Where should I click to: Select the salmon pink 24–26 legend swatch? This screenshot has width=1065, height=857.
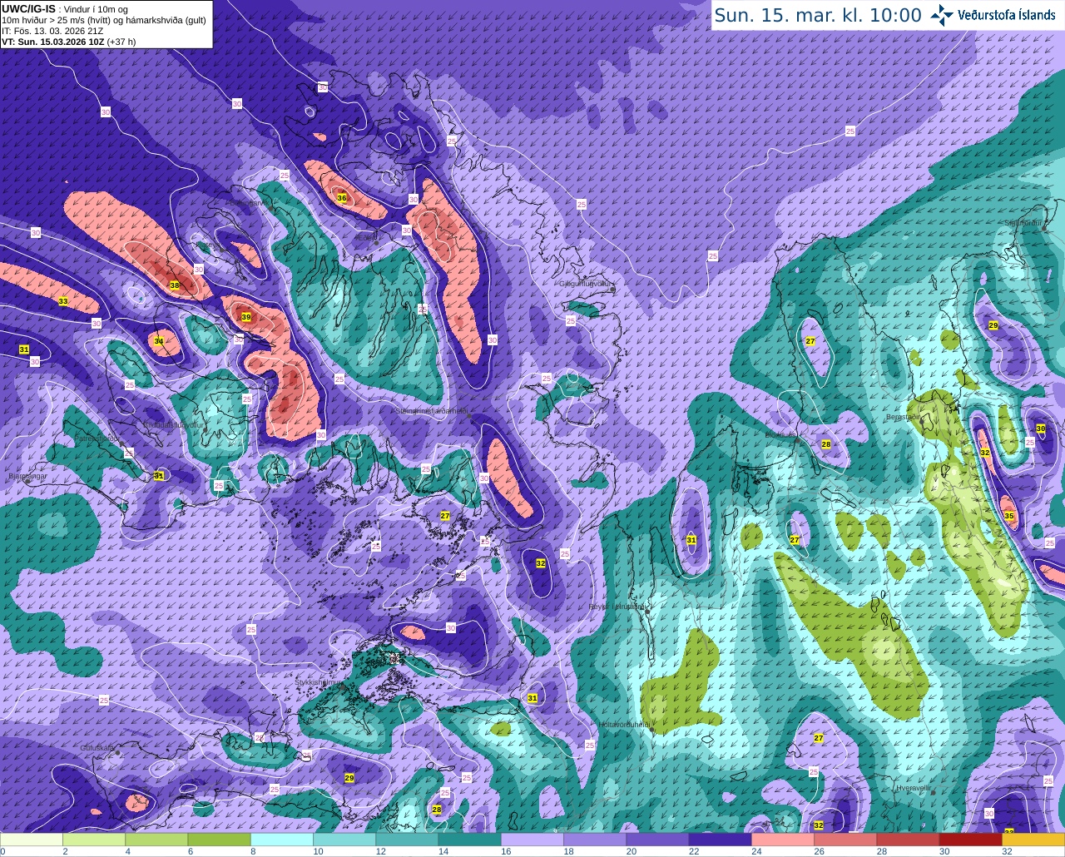coord(783,839)
